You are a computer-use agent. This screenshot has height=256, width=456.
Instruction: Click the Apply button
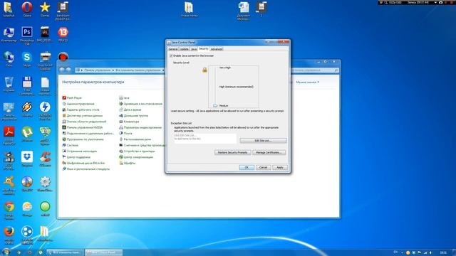coord(280,168)
